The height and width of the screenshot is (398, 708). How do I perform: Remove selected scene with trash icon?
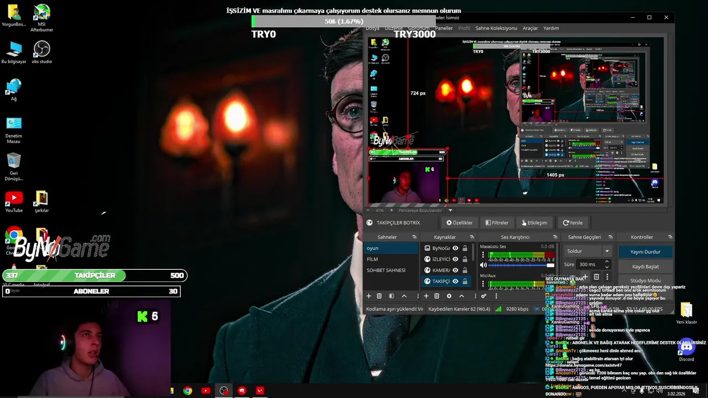(379, 296)
